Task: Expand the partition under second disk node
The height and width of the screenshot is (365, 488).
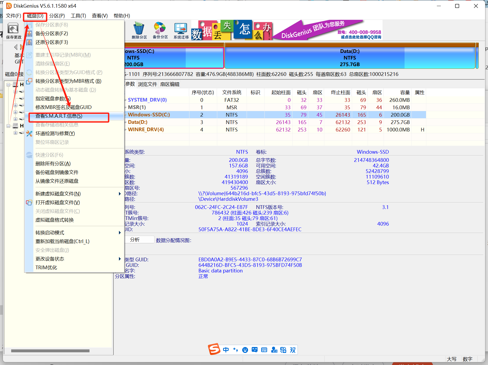Action: [x=15, y=133]
